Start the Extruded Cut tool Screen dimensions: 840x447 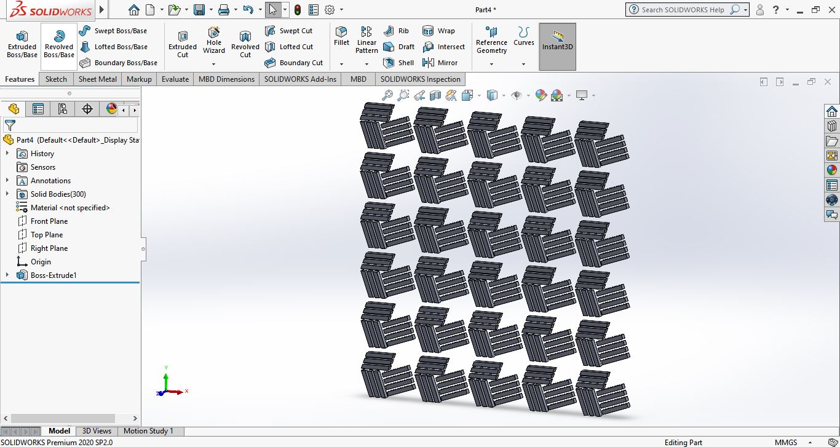tap(183, 45)
